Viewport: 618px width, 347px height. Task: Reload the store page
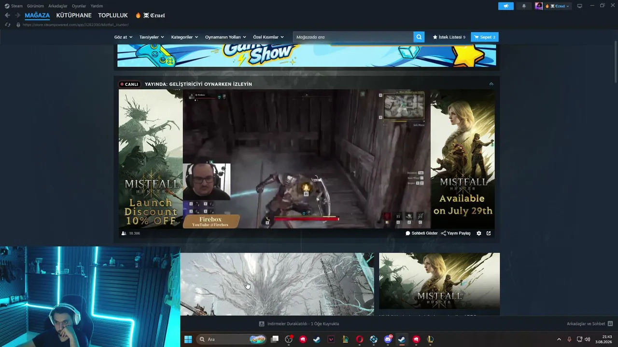pyautogui.click(x=8, y=25)
